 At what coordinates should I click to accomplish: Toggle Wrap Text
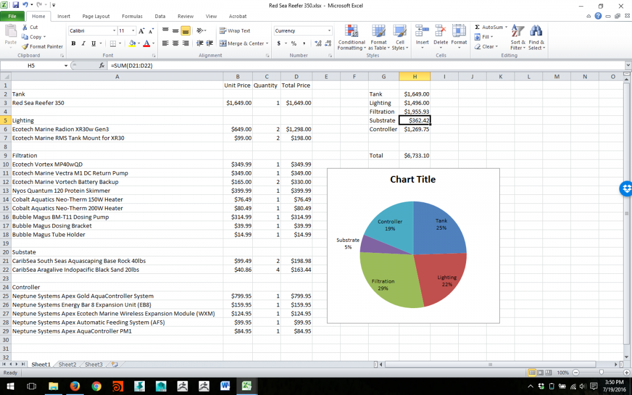point(235,31)
